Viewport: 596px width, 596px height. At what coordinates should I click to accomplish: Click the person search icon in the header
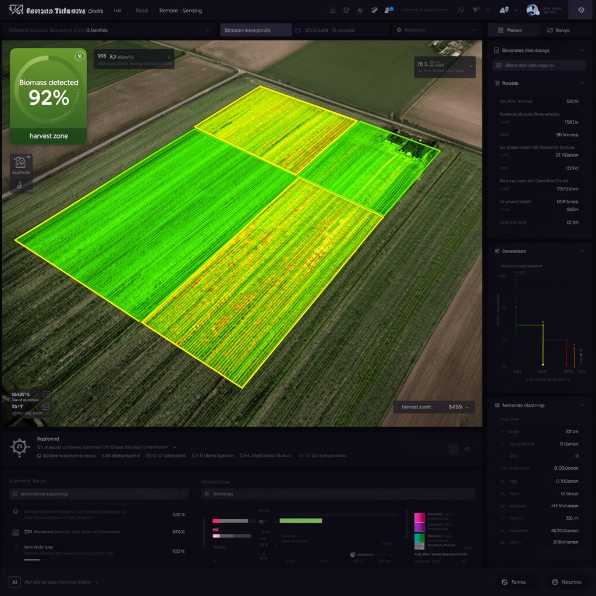pos(461,10)
